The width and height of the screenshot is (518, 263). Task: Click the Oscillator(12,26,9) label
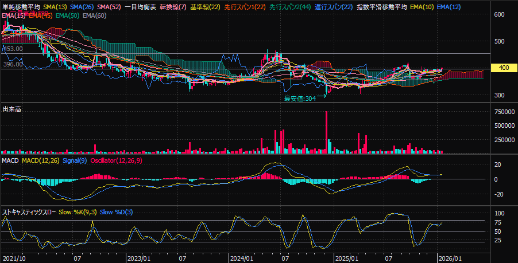pyautogui.click(x=118, y=160)
